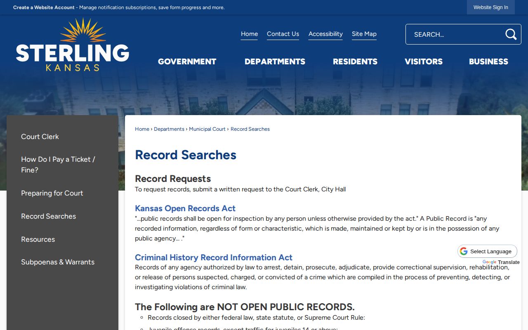Select Court Clerk in sidebar
The height and width of the screenshot is (330, 528).
[40, 137]
